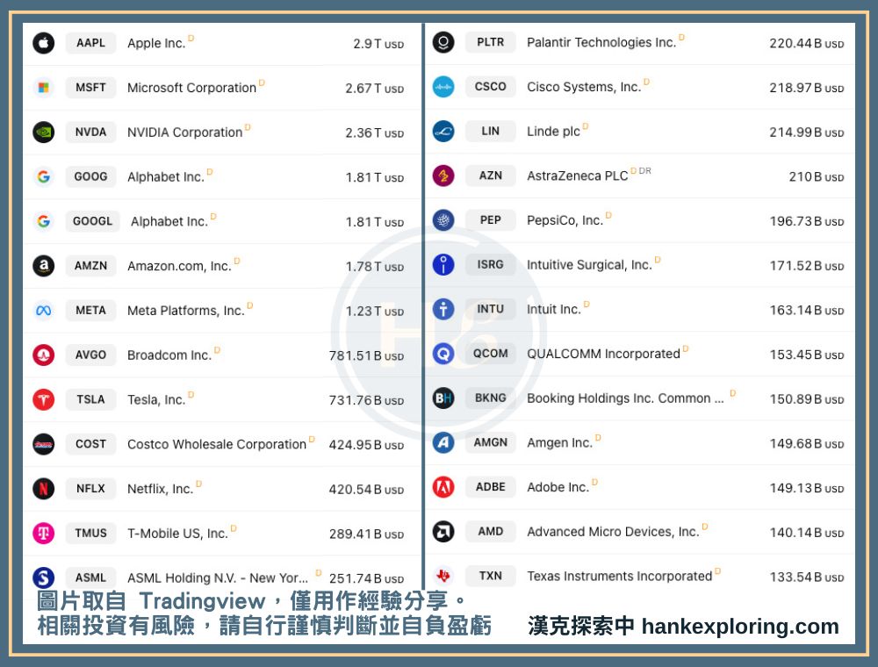
Task: Click the 210 B USD value
Action: (817, 176)
